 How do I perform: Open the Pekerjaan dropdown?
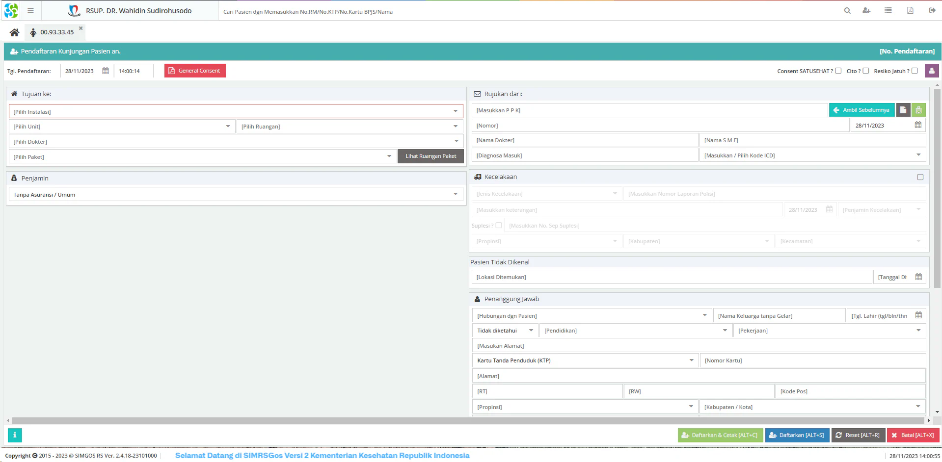(918, 330)
